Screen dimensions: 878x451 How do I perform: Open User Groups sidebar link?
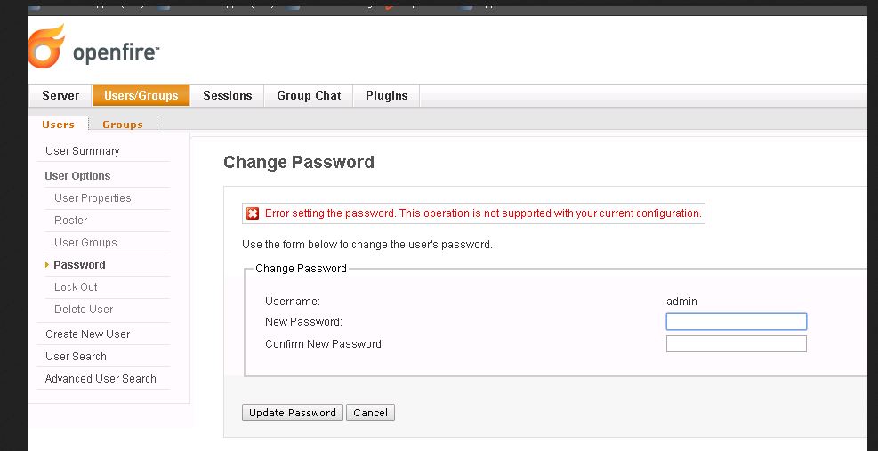point(85,243)
